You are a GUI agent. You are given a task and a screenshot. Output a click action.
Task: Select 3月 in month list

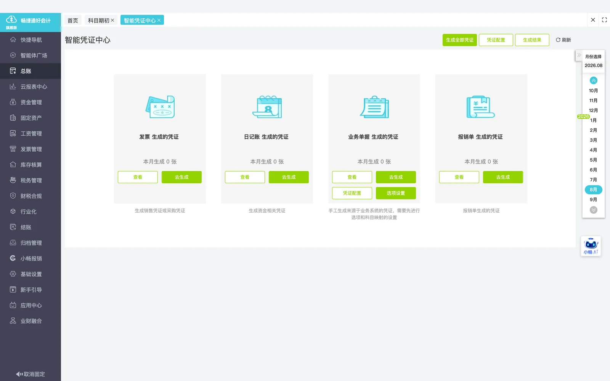(x=594, y=140)
